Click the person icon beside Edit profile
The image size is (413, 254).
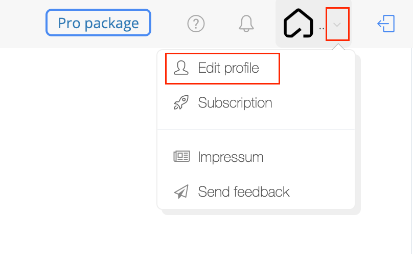181,68
